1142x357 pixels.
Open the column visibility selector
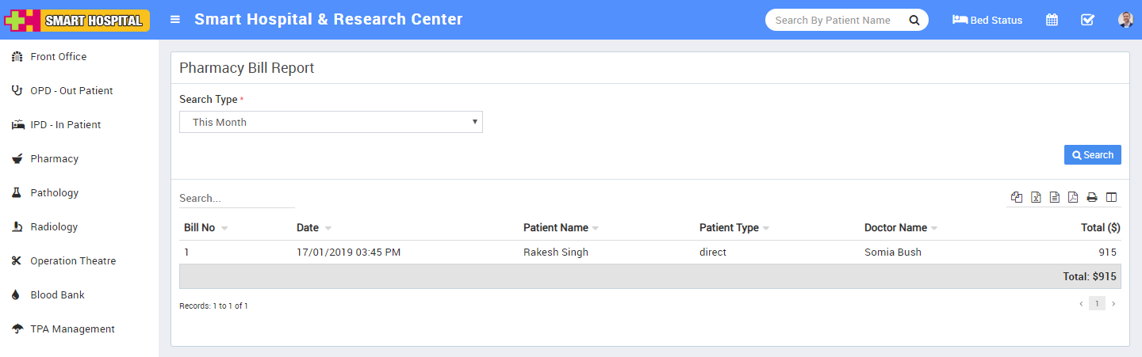point(1111,197)
